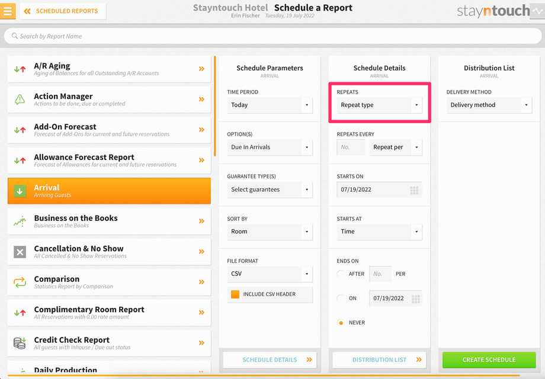The width and height of the screenshot is (545, 379).
Task: Click the Business on the Books chart icon
Action: pyautogui.click(x=20, y=221)
